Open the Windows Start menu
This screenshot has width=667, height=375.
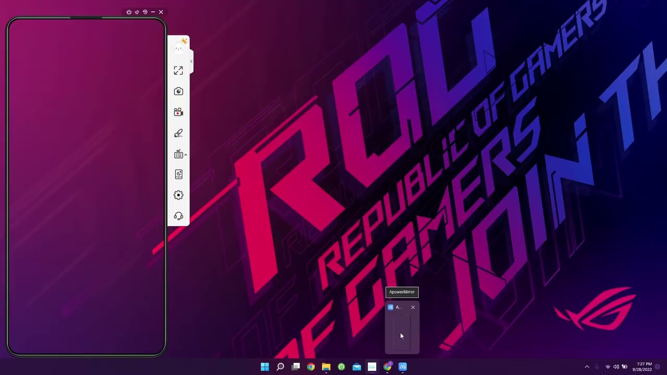coord(265,367)
